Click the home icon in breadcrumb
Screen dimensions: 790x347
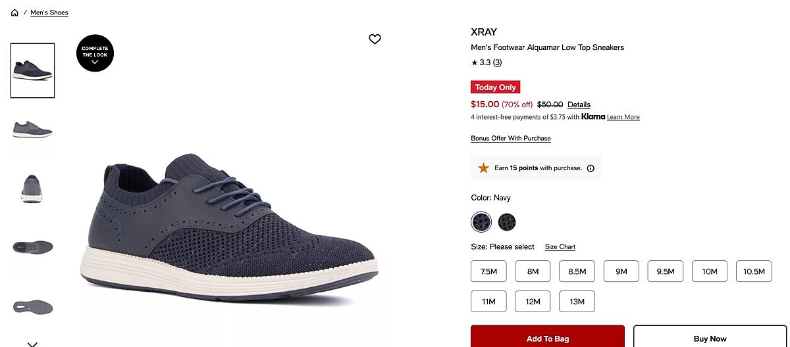click(x=14, y=12)
